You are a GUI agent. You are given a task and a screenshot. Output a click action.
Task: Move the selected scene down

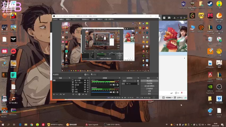tap(64, 94)
